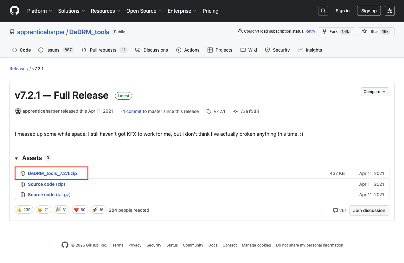The height and width of the screenshot is (263, 404).
Task: Click the commit hash 73af5d3
Action: click(x=249, y=111)
